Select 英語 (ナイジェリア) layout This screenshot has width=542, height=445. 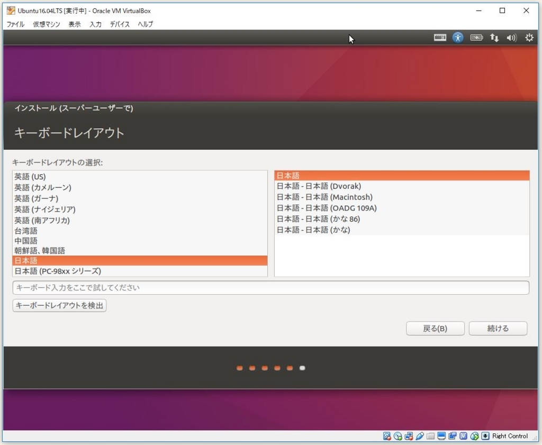coord(140,210)
